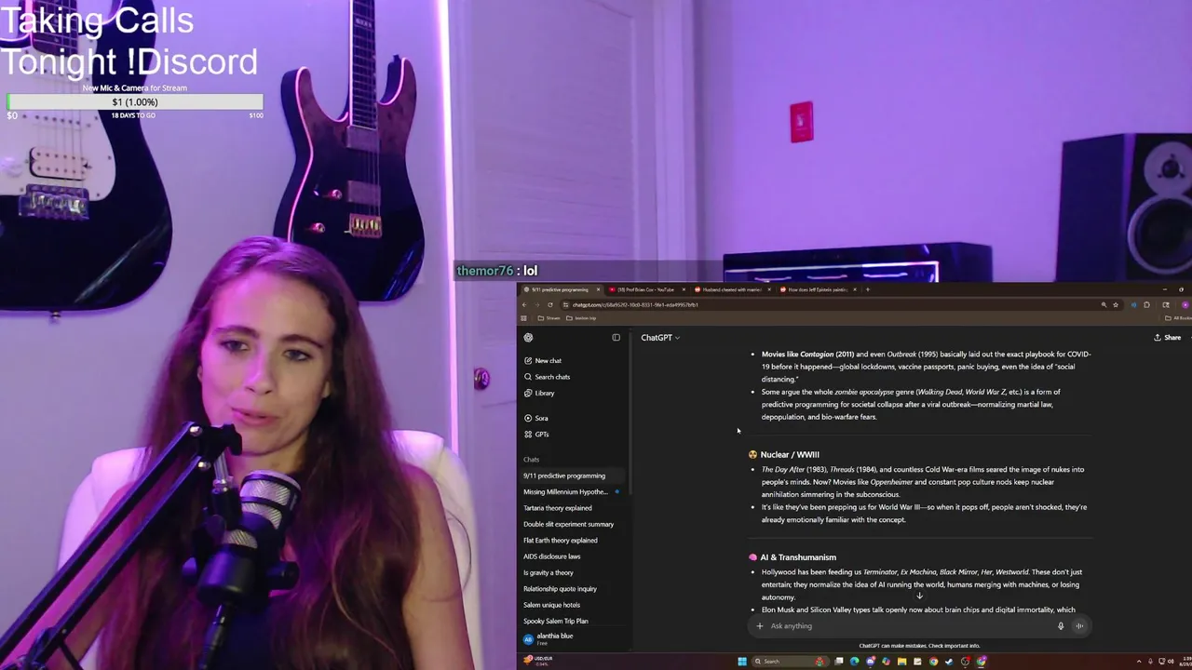Reload the page with the refresh icon

(550, 305)
